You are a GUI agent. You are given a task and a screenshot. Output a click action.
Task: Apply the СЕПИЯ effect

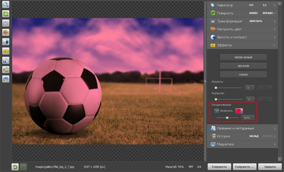243,75
